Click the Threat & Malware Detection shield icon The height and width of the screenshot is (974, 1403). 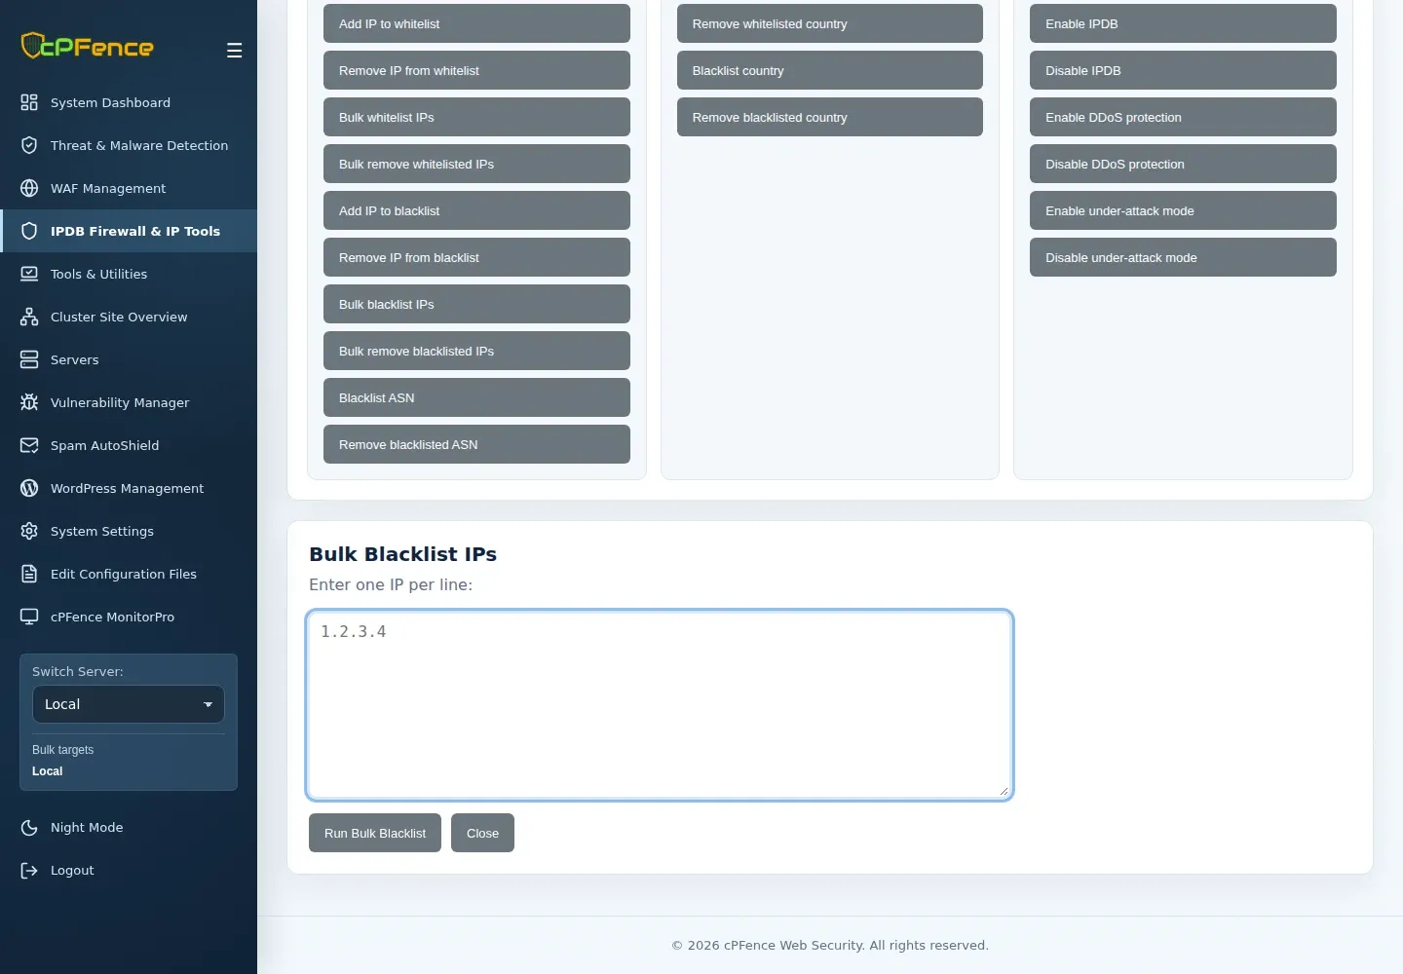(29, 145)
